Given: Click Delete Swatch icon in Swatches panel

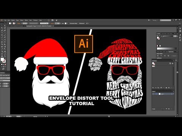Looking at the screenshot, I should (171, 88).
